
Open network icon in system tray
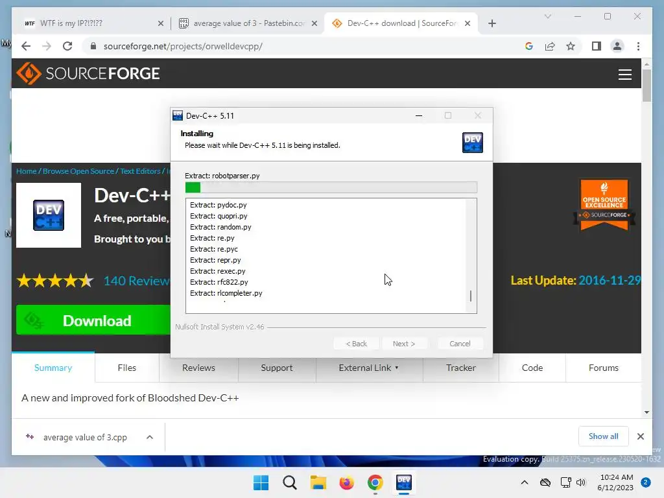[565, 482]
